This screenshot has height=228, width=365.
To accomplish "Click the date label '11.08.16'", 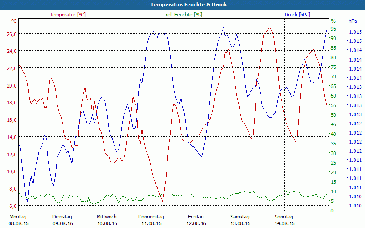I will click(x=151, y=223).
